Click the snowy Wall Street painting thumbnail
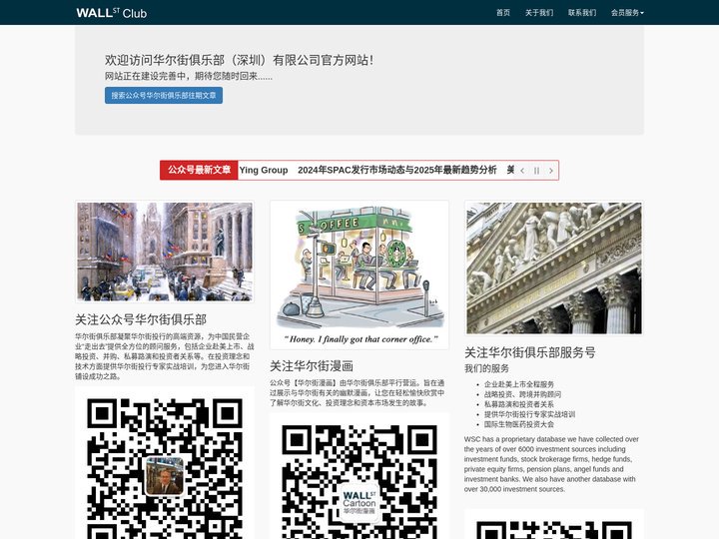This screenshot has height=539, width=719. (165, 252)
